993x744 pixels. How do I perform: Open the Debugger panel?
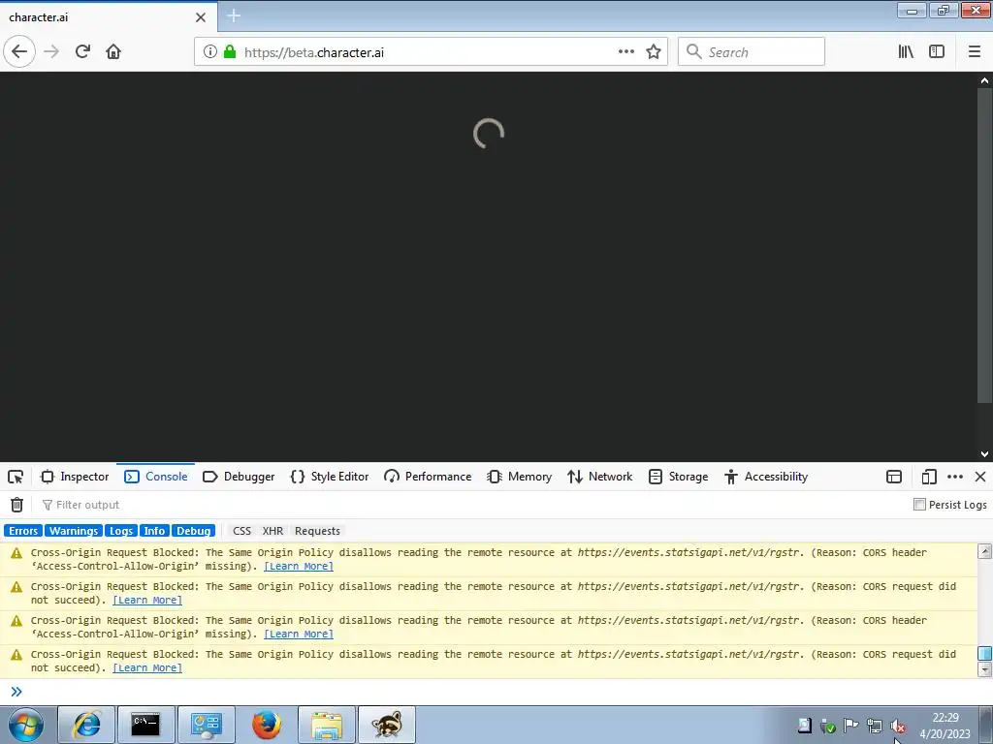pos(239,477)
